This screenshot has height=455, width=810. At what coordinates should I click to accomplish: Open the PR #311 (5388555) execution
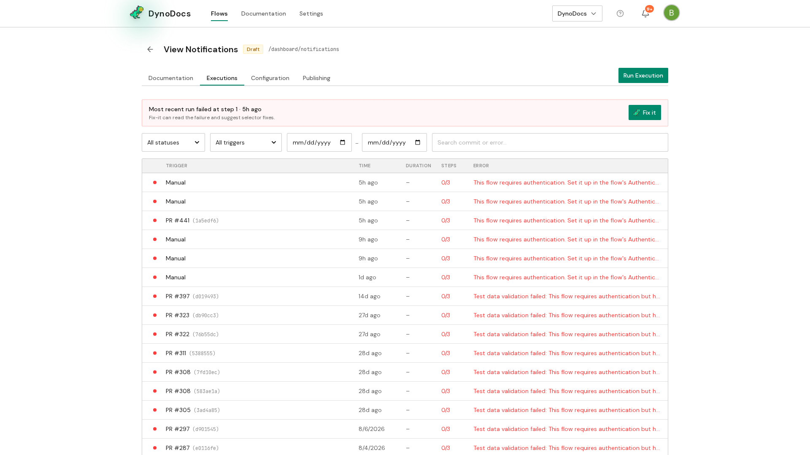pos(405,353)
